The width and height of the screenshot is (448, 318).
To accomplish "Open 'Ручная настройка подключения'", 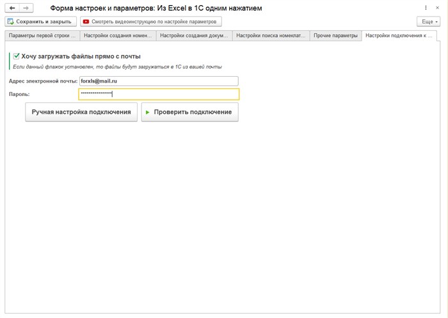I will [x=81, y=112].
